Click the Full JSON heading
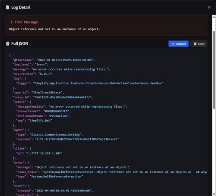The height and width of the screenshot is (196, 216). tap(20, 44)
